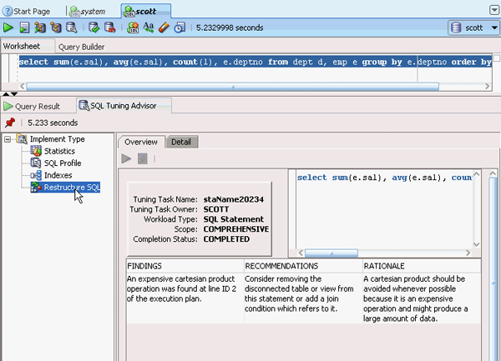Collapse the Implement Type tree node
Screen dimensions: 501x361
pyautogui.click(x=8, y=139)
